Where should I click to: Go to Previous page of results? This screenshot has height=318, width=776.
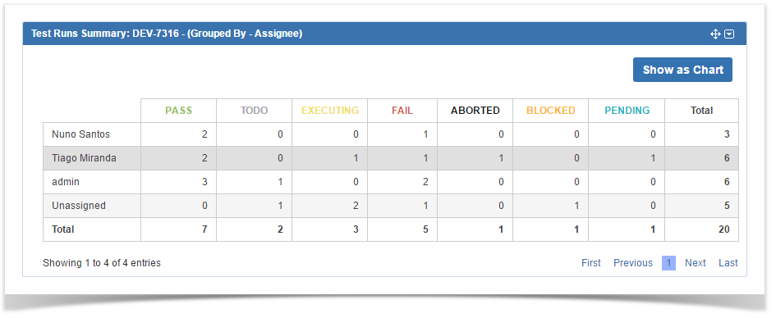(633, 263)
